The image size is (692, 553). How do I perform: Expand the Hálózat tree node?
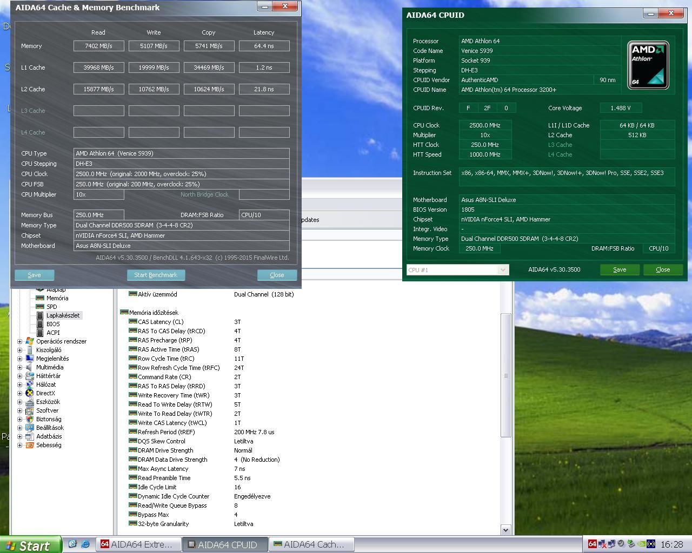point(20,385)
